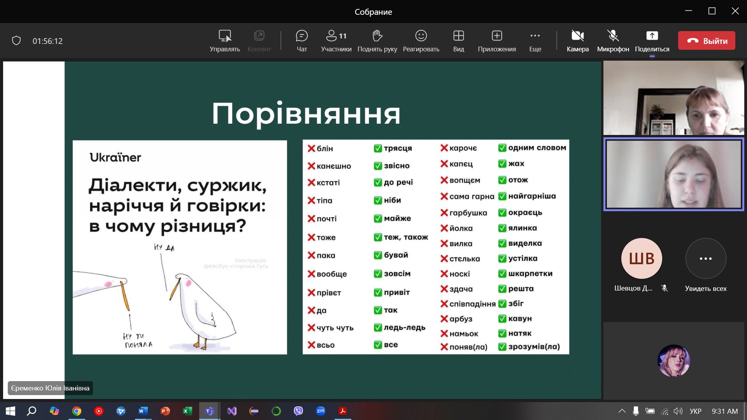Image resolution: width=747 pixels, height=420 pixels.
Task: Leave the meeting with Выйти
Action: [x=707, y=40]
